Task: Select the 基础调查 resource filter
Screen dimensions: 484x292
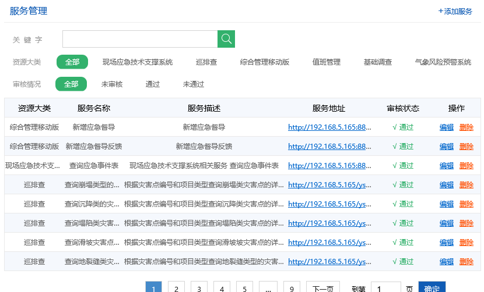Action: pos(378,62)
